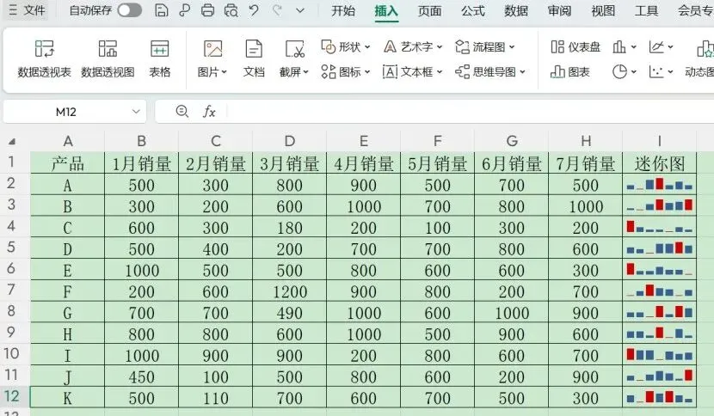
Task: Open the 流程图 dropdown
Action: (x=485, y=46)
